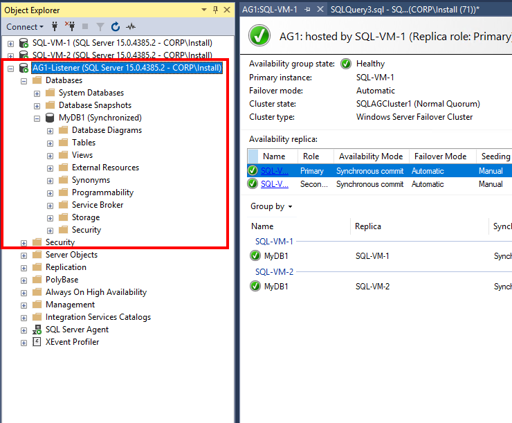The image size is (512, 423).
Task: Select the Security folder under MyDB1
Action: tap(86, 230)
